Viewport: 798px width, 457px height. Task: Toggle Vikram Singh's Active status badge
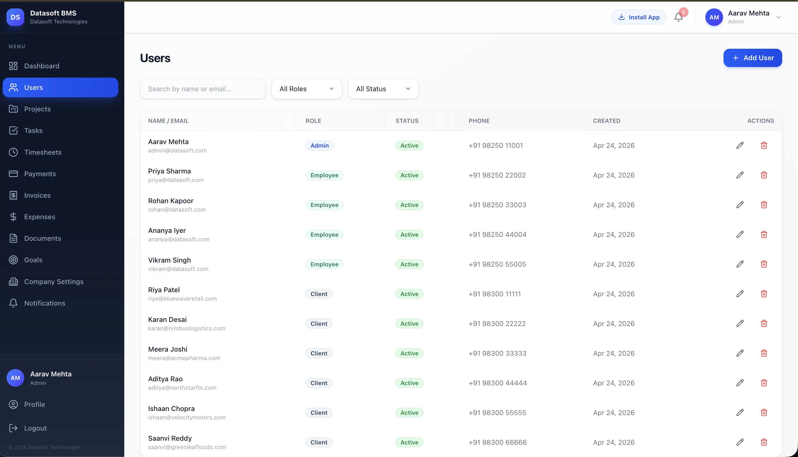point(409,264)
